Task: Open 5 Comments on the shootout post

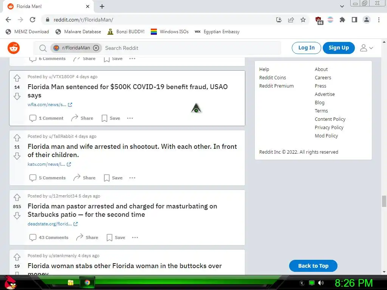Action: coord(47,178)
